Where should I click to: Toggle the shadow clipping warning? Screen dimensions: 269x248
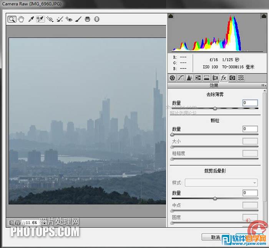coord(171,16)
